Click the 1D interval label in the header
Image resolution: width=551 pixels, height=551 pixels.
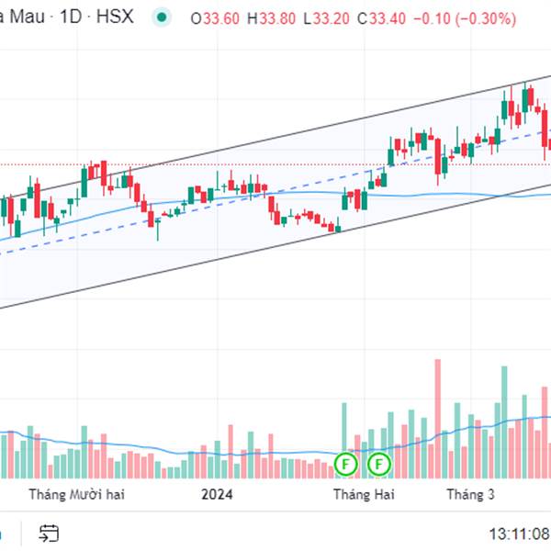[x=72, y=17]
